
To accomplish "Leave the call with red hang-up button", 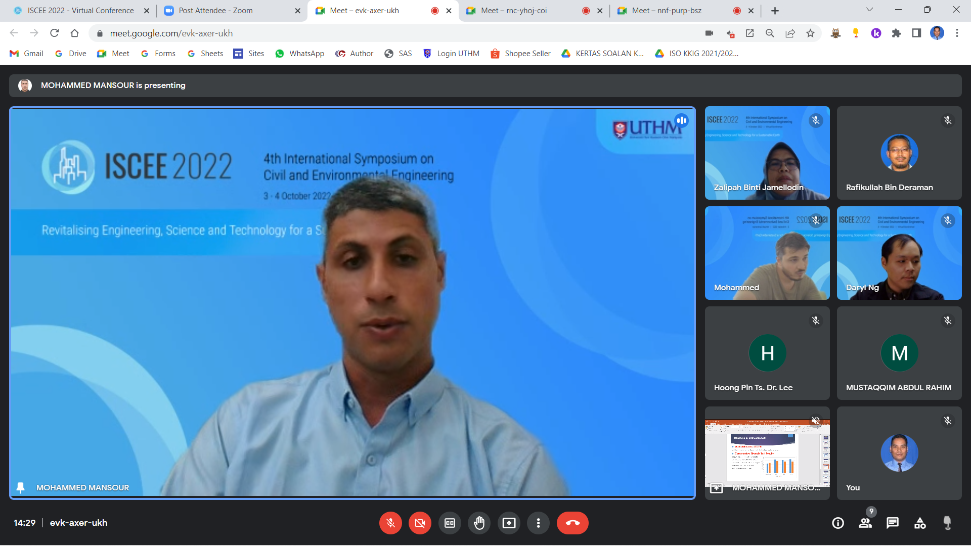I will [572, 523].
